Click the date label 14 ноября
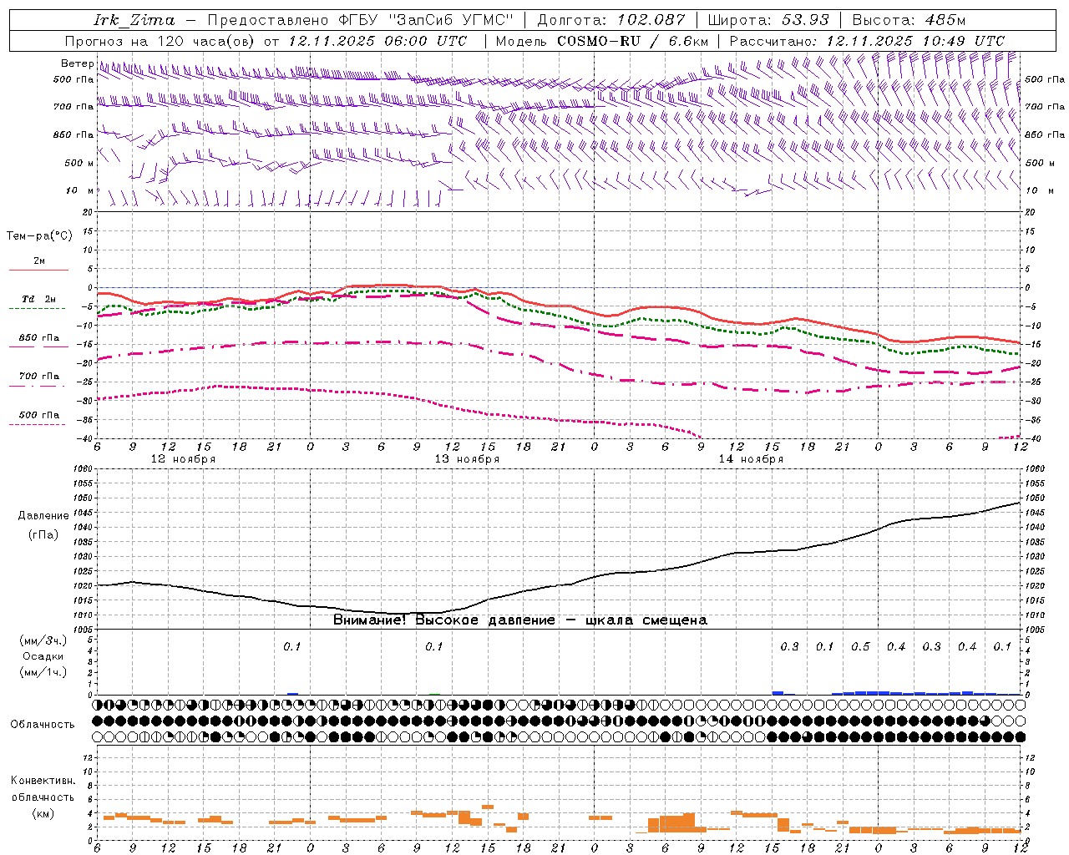Image resolution: width=1069 pixels, height=855 pixels. [751, 459]
